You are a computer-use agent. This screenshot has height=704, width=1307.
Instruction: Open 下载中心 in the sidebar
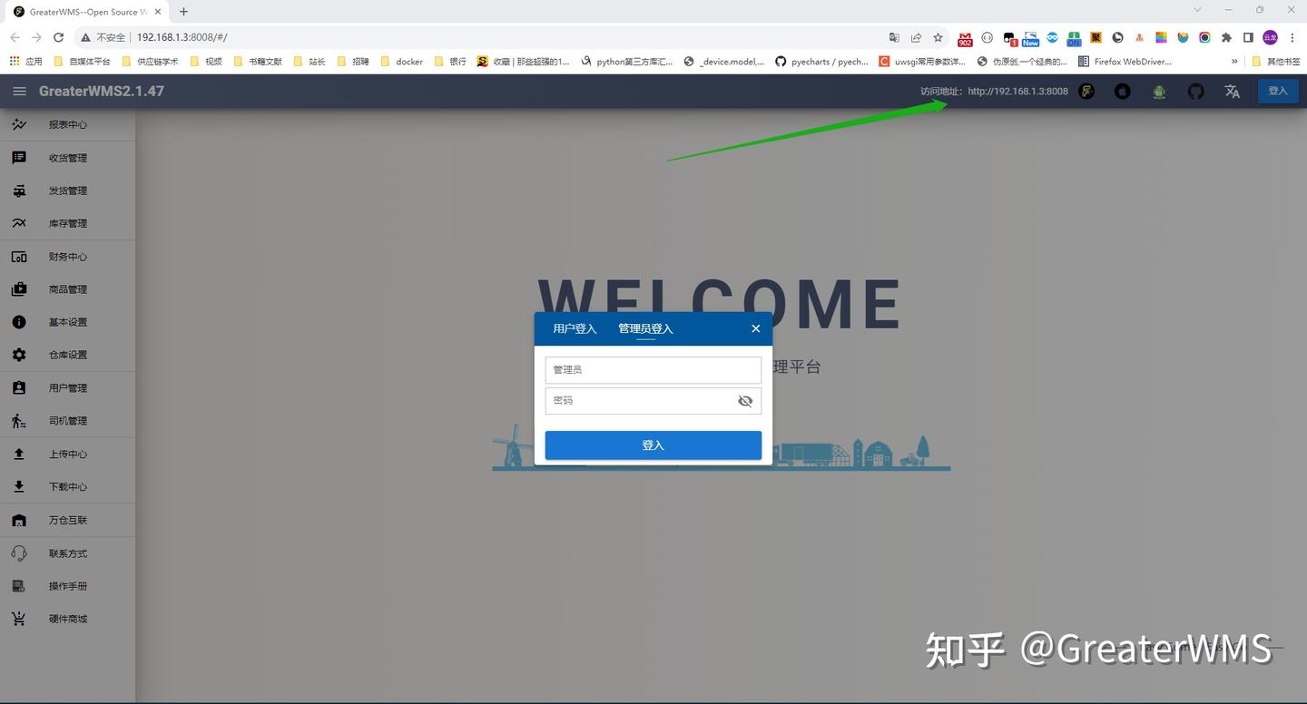[67, 486]
